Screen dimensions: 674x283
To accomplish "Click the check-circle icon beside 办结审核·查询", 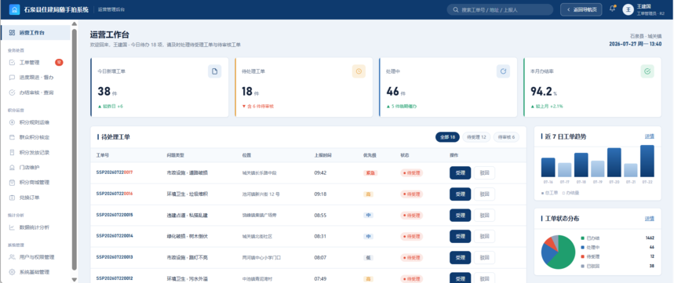I will [x=12, y=93].
